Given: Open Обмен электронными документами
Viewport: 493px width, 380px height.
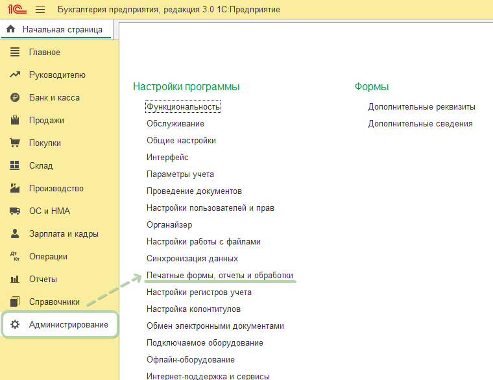Looking at the screenshot, I should pyautogui.click(x=215, y=326).
